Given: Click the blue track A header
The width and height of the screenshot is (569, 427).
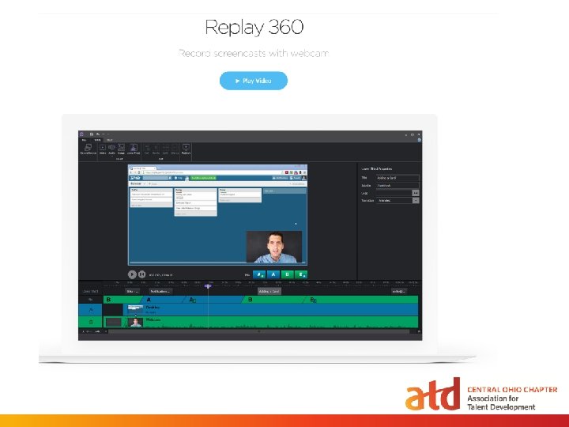Looking at the screenshot, I should tap(91, 310).
